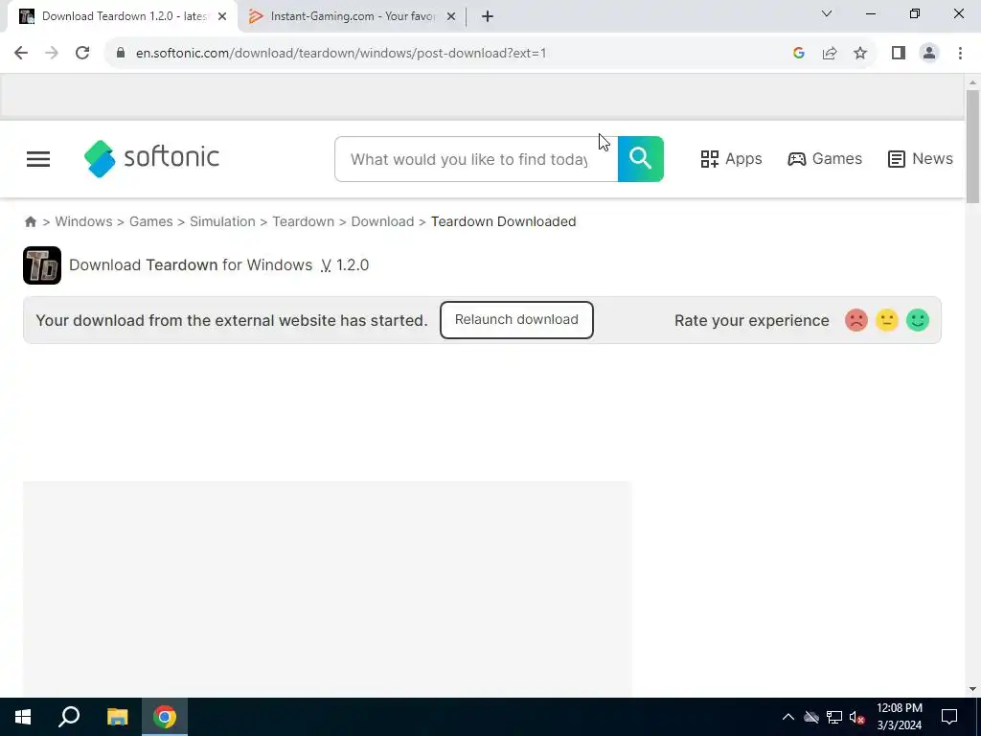The height and width of the screenshot is (736, 981).
Task: Open the Download breadcrumb link
Action: [382, 221]
